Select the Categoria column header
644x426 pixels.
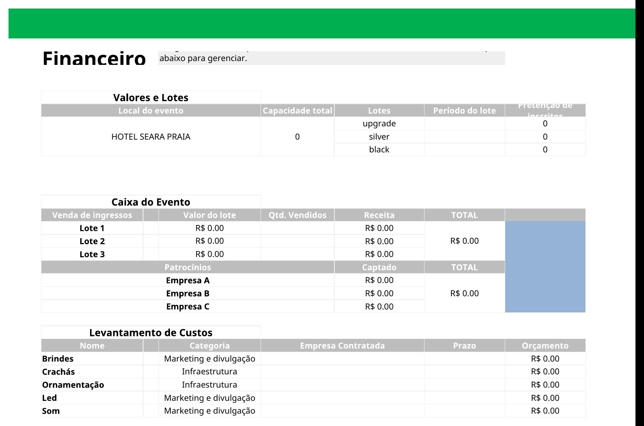pos(209,346)
